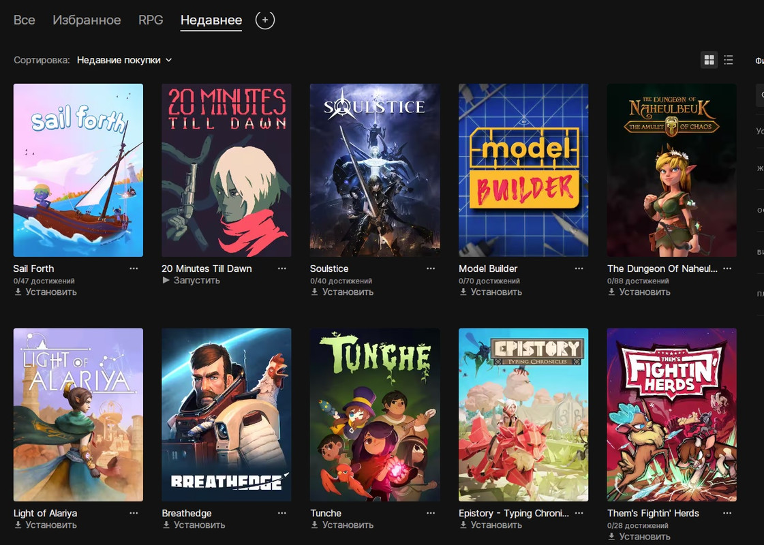Image resolution: width=764 pixels, height=545 pixels.
Task: Install Breathedge via Установить
Action: tap(194, 525)
